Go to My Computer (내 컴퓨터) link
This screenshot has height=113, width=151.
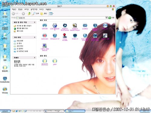(18, 49)
